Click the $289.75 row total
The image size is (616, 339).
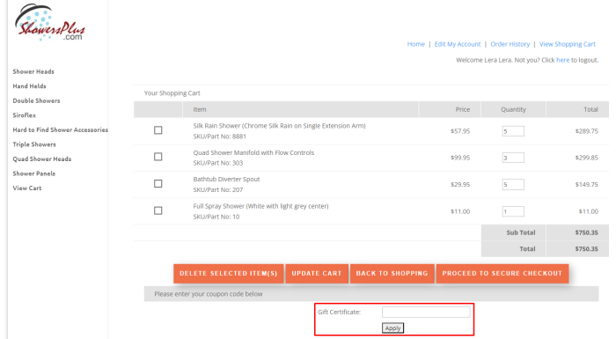tap(587, 131)
